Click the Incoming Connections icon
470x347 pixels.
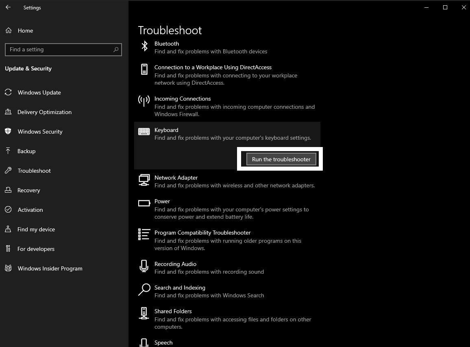click(x=144, y=102)
